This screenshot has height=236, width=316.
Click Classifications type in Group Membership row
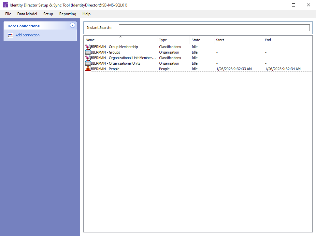click(x=170, y=47)
